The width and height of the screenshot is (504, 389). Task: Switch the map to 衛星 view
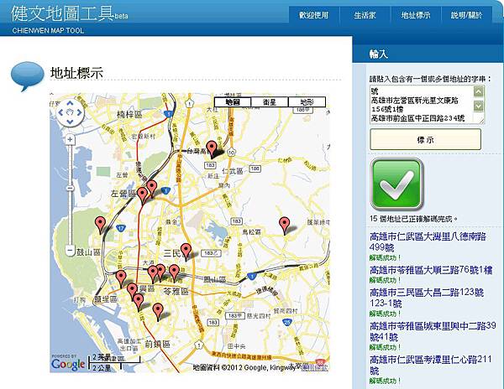tap(270, 102)
